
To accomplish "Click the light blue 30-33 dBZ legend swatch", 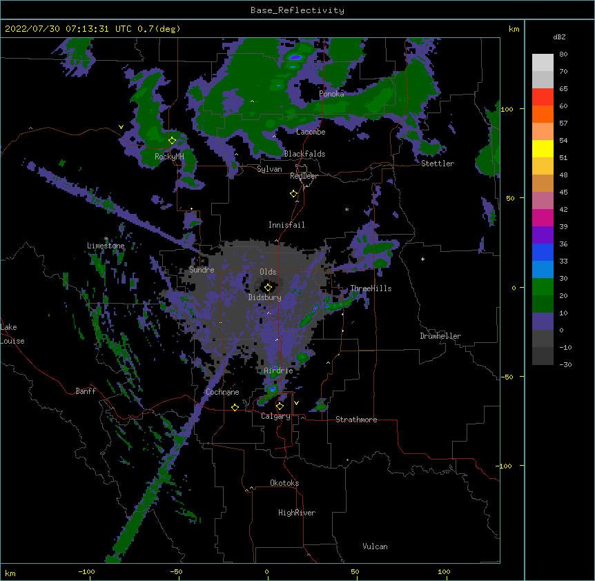I will pos(543,270).
